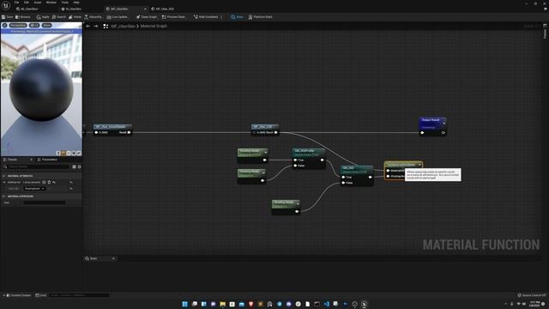Viewport: 549px width, 309px height.
Task: Click Apply in the material toolbar
Action: [x=43, y=17]
